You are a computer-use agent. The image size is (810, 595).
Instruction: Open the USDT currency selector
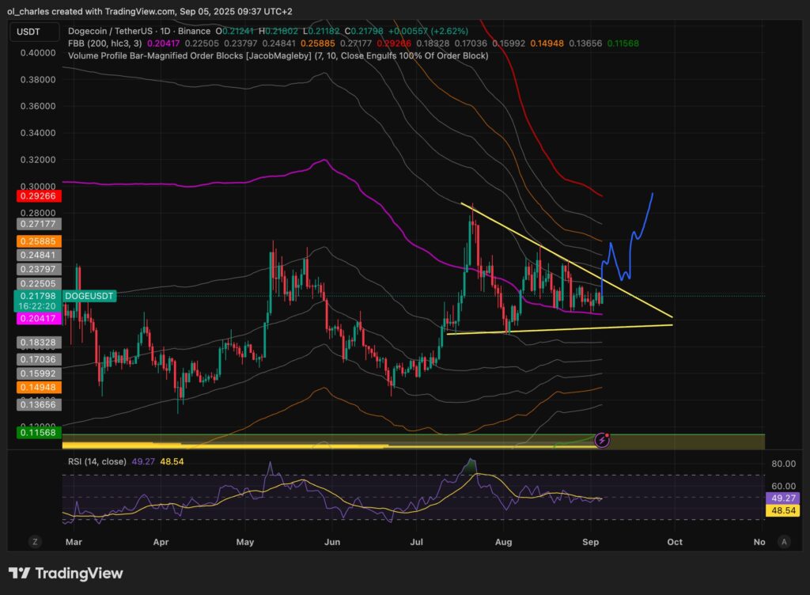[x=32, y=32]
